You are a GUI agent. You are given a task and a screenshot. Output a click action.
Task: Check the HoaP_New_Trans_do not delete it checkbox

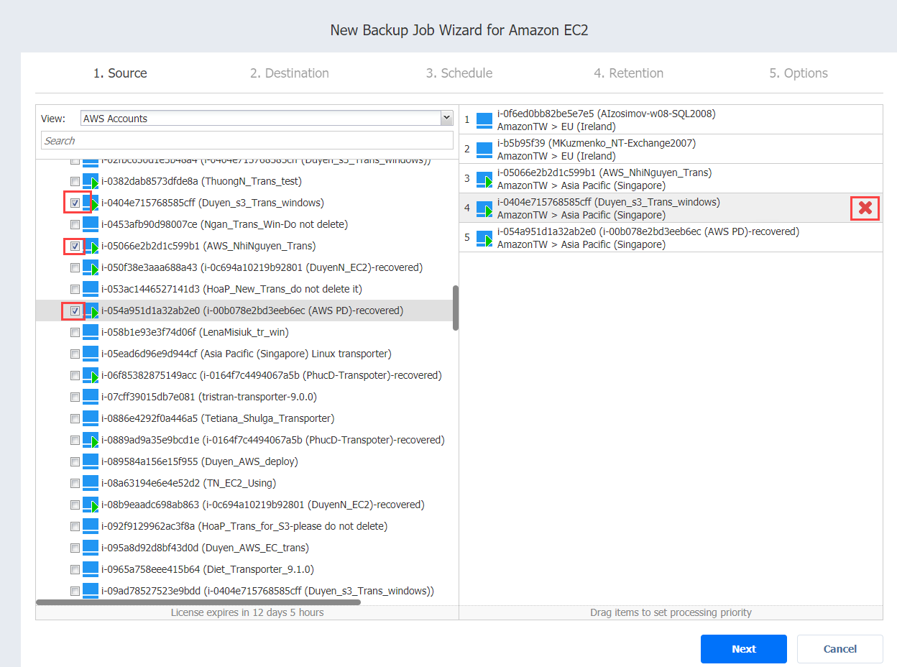click(x=75, y=289)
